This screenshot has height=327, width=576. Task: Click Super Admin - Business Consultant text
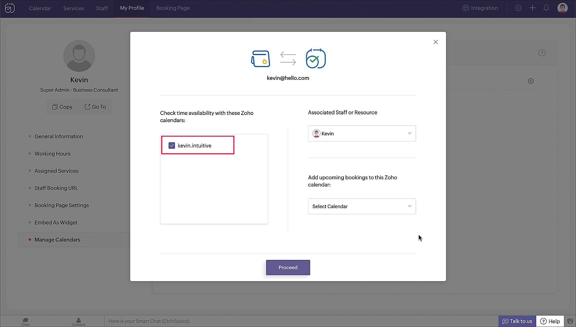(79, 90)
